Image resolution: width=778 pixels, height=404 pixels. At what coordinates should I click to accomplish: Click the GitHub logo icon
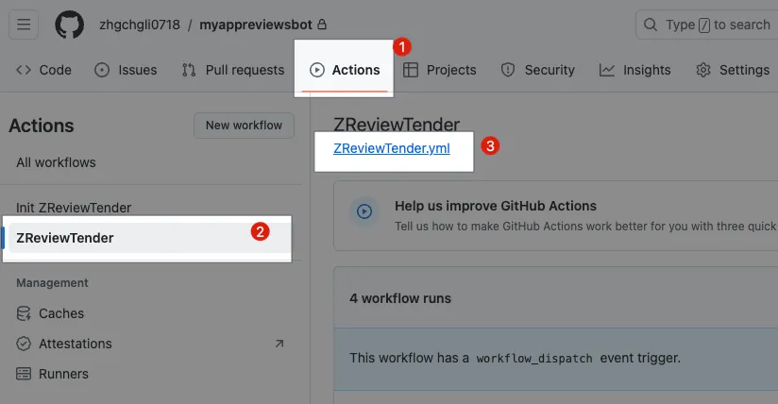[69, 25]
